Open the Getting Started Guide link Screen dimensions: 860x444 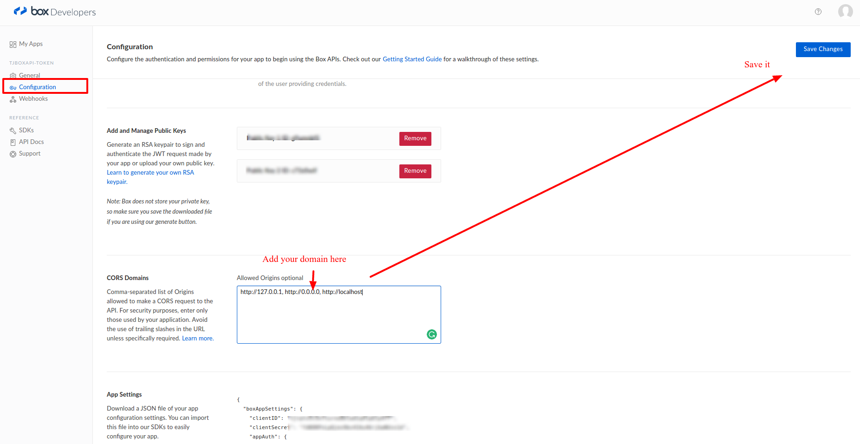[412, 59]
